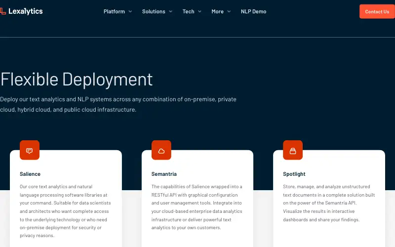Screen dimensions: 395x247
Task: Click the 'Our core text analytics' description
Action: click(x=65, y=211)
